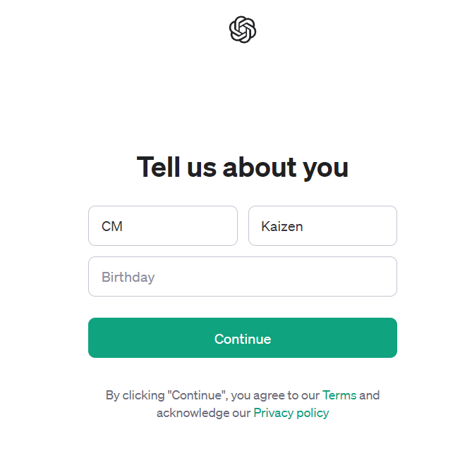Click the first name field containing CM
Image resolution: width=460 pixels, height=460 pixels.
[x=162, y=226]
